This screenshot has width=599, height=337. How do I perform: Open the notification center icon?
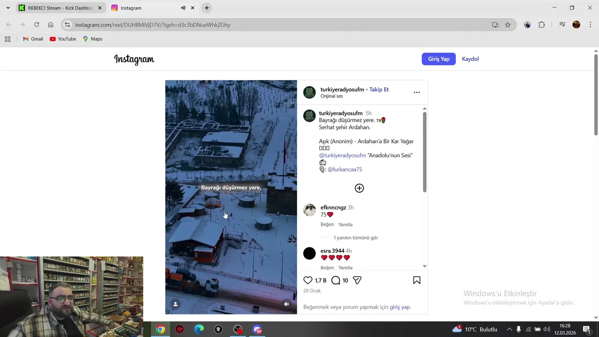[x=586, y=330]
